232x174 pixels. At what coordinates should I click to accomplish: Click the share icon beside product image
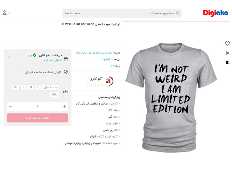click(228, 53)
